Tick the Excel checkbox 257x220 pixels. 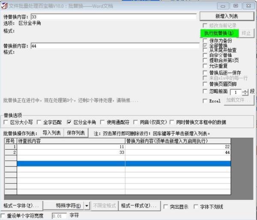tap(205, 101)
